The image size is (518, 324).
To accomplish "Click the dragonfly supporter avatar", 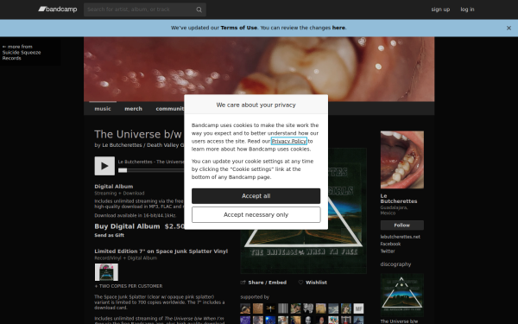I will click(x=270, y=308).
